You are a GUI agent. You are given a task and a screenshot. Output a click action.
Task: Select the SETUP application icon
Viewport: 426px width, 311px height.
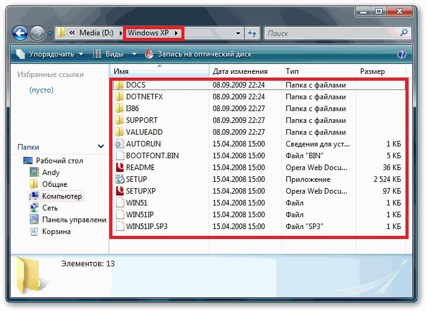(x=119, y=179)
